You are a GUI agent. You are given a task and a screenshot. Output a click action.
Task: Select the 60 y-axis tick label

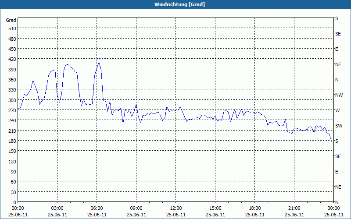(x=14, y=182)
